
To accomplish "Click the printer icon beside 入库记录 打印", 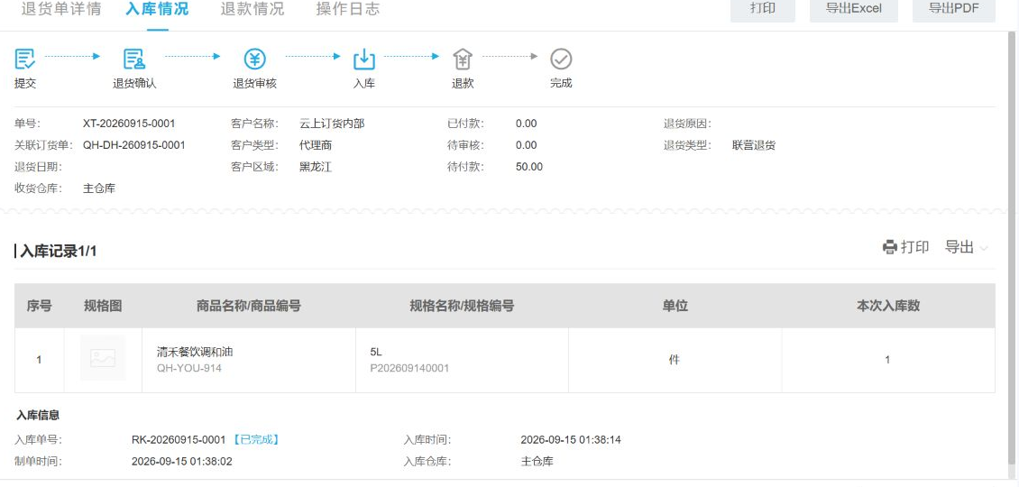I will (890, 247).
